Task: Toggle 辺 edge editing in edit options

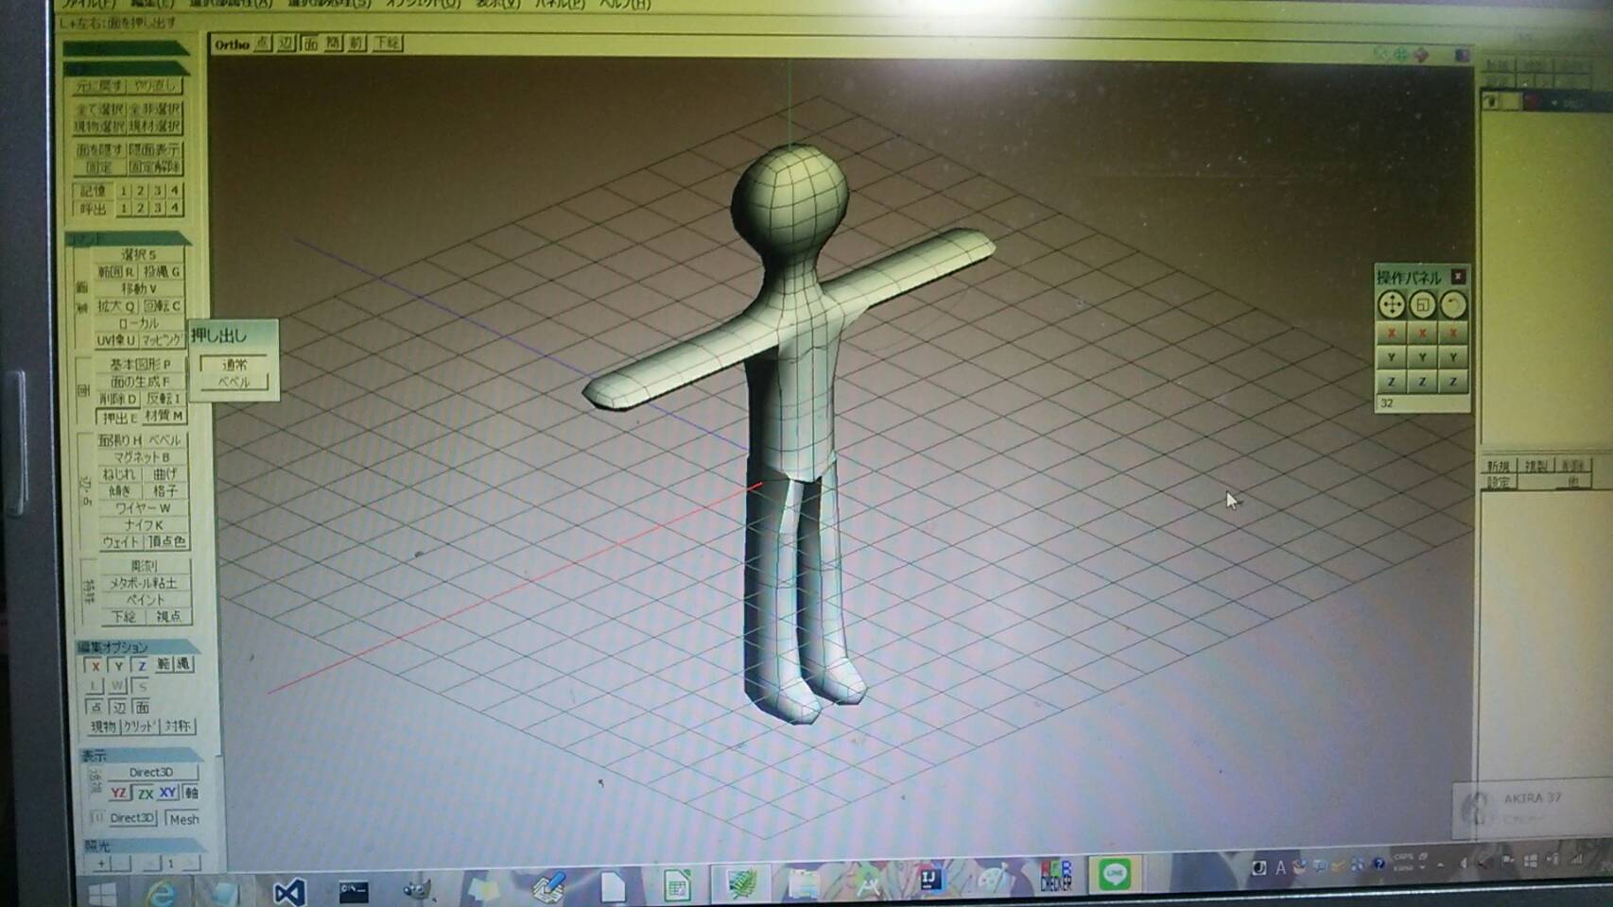Action: click(x=118, y=707)
